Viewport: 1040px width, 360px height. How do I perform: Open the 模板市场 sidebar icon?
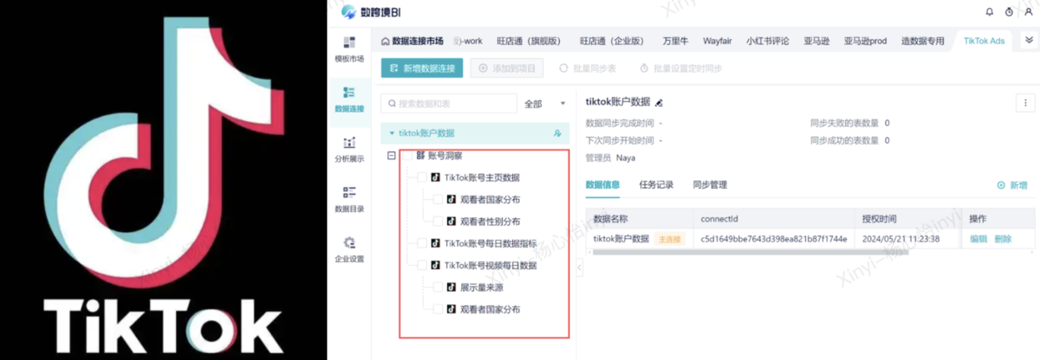(349, 42)
